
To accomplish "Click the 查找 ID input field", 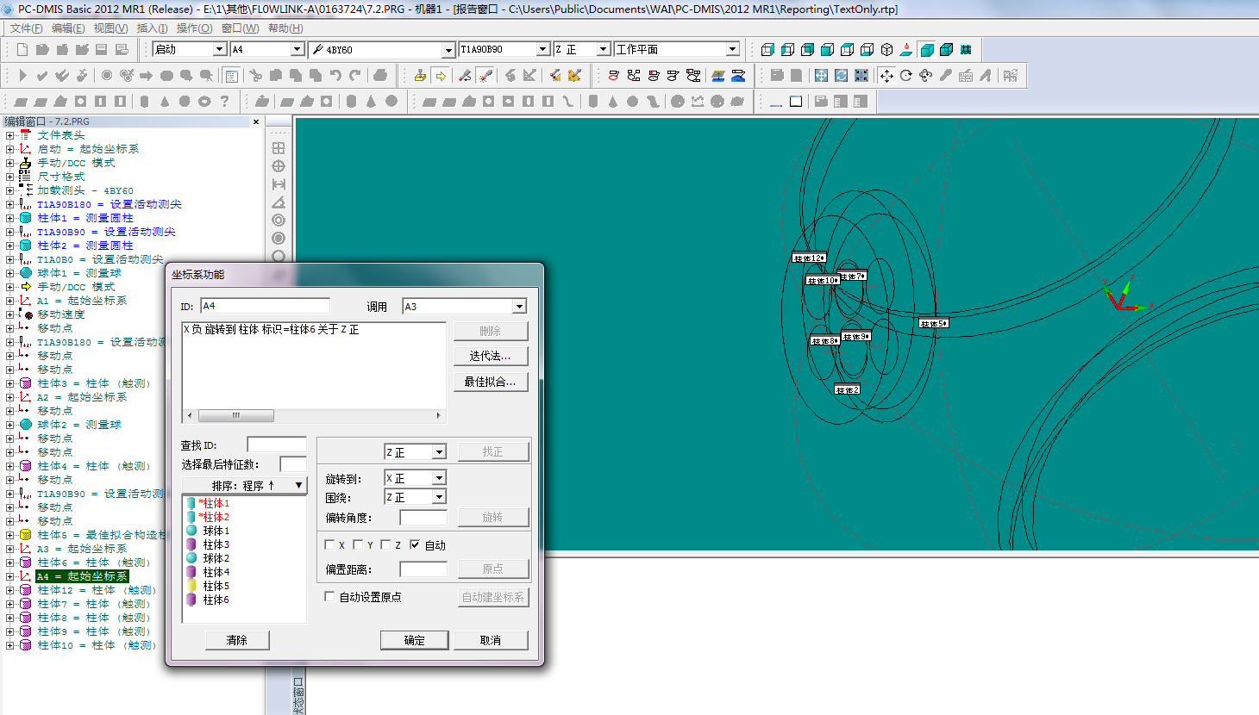I will tap(277, 445).
